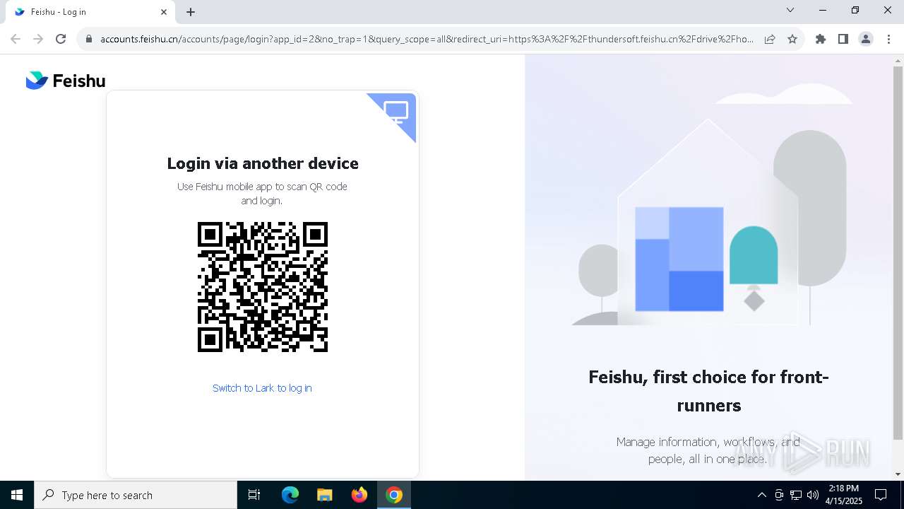Open Task View on taskbar
This screenshot has width=904, height=509.
pyautogui.click(x=254, y=495)
